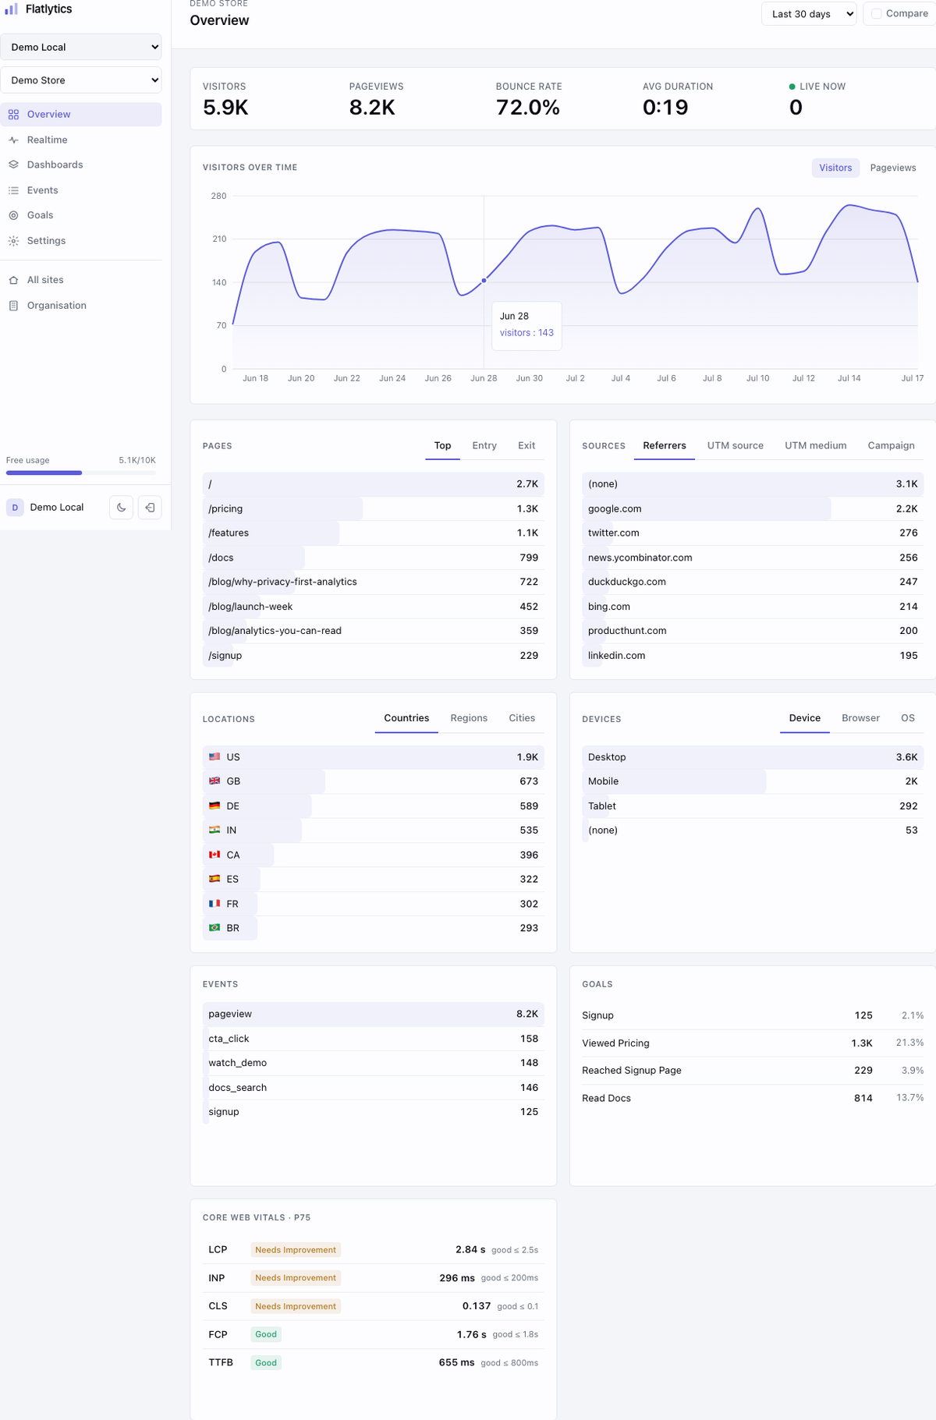The image size is (936, 1420).
Task: Click the Flatlytics bar chart logo
Action: pyautogui.click(x=12, y=9)
